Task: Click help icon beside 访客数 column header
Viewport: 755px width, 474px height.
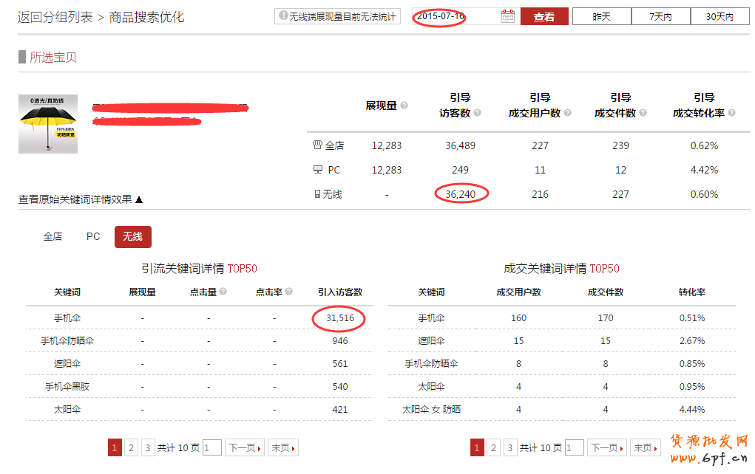Action: click(x=477, y=113)
